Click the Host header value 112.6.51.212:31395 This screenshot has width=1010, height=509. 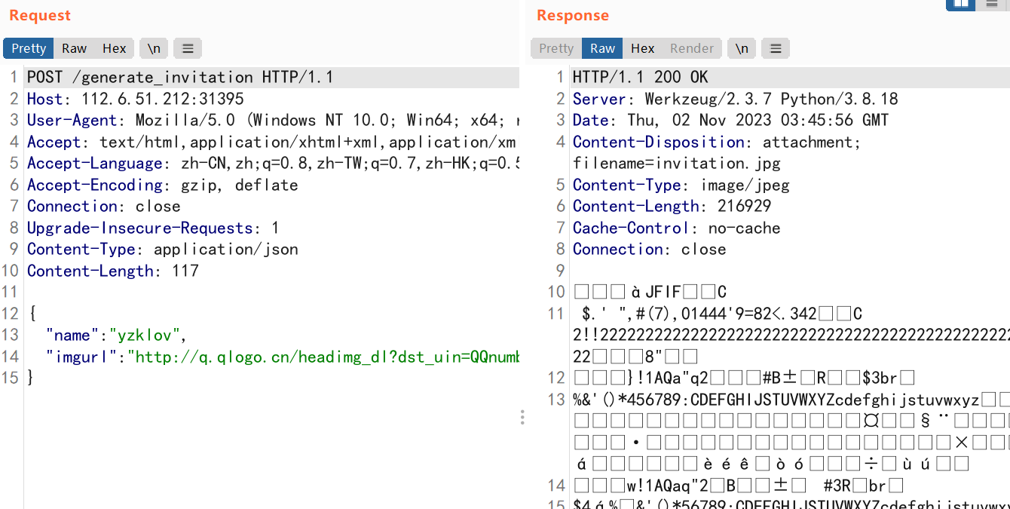coord(162,99)
